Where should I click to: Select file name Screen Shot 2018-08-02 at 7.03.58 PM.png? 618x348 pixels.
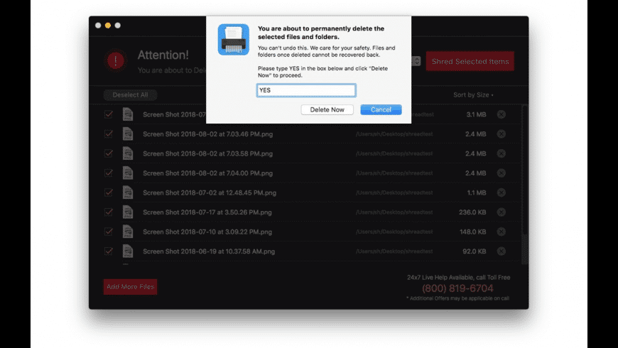[x=207, y=153]
